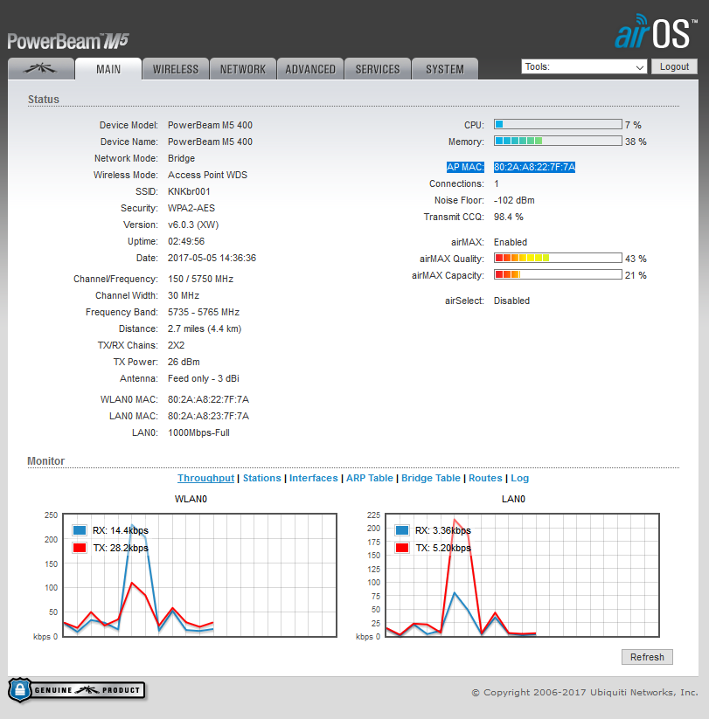Switch to the SYSTEM tab

[445, 69]
